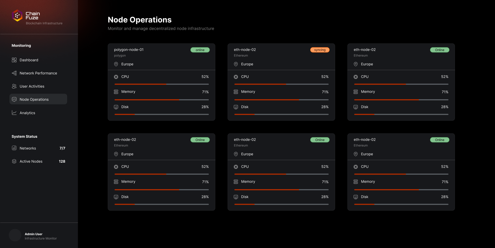Click the polygon-node-01 node name
The image size is (495, 248).
coord(129,50)
